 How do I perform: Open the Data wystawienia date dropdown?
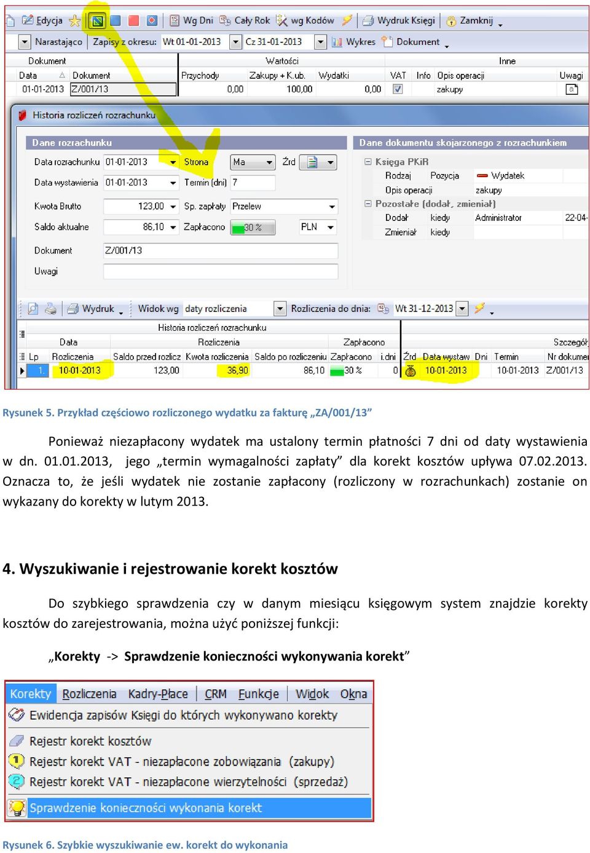point(173,183)
